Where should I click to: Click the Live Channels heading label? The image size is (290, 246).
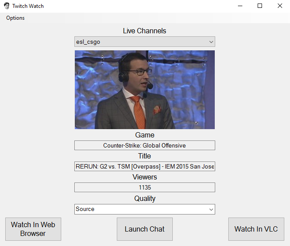pyautogui.click(x=144, y=31)
